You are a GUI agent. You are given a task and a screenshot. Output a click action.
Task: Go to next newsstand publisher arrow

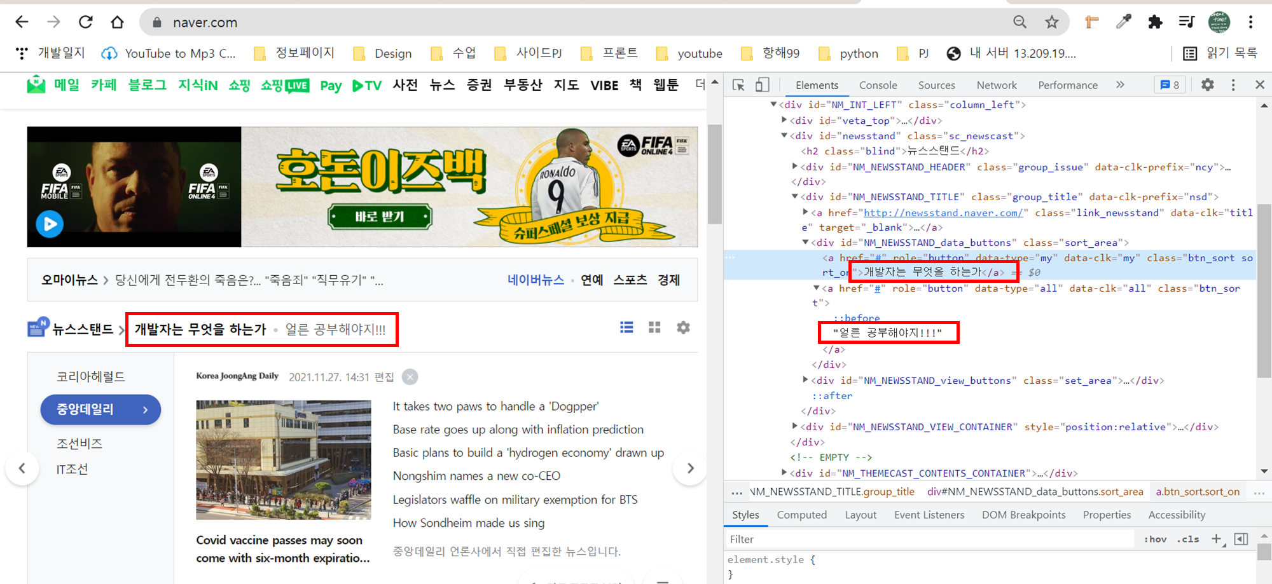(x=691, y=468)
